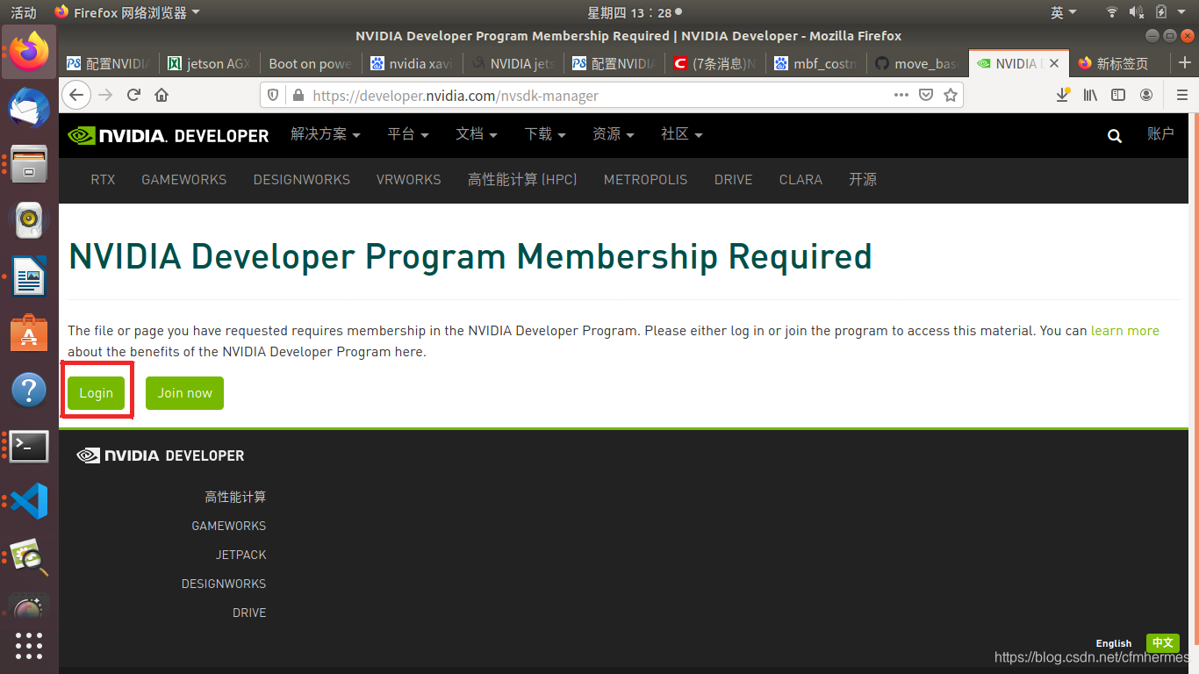Close the active NVIDIA tab
The height and width of the screenshot is (674, 1199).
pos(1054,63)
